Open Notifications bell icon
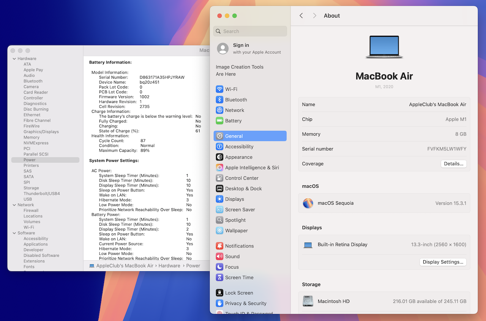Image resolution: width=486 pixels, height=321 pixels. click(219, 246)
